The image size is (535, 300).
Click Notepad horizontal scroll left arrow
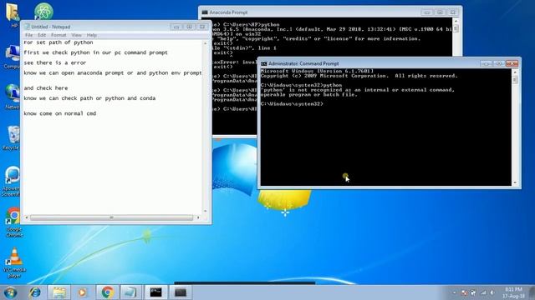(27, 217)
